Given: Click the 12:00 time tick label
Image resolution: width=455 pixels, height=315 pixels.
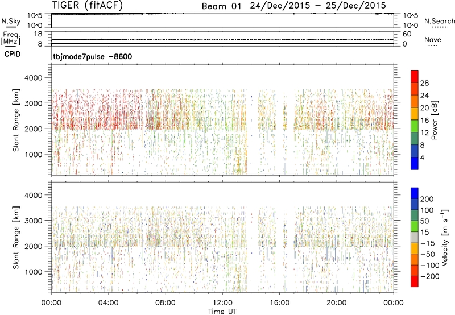Looking at the screenshot, I should click(x=222, y=303).
